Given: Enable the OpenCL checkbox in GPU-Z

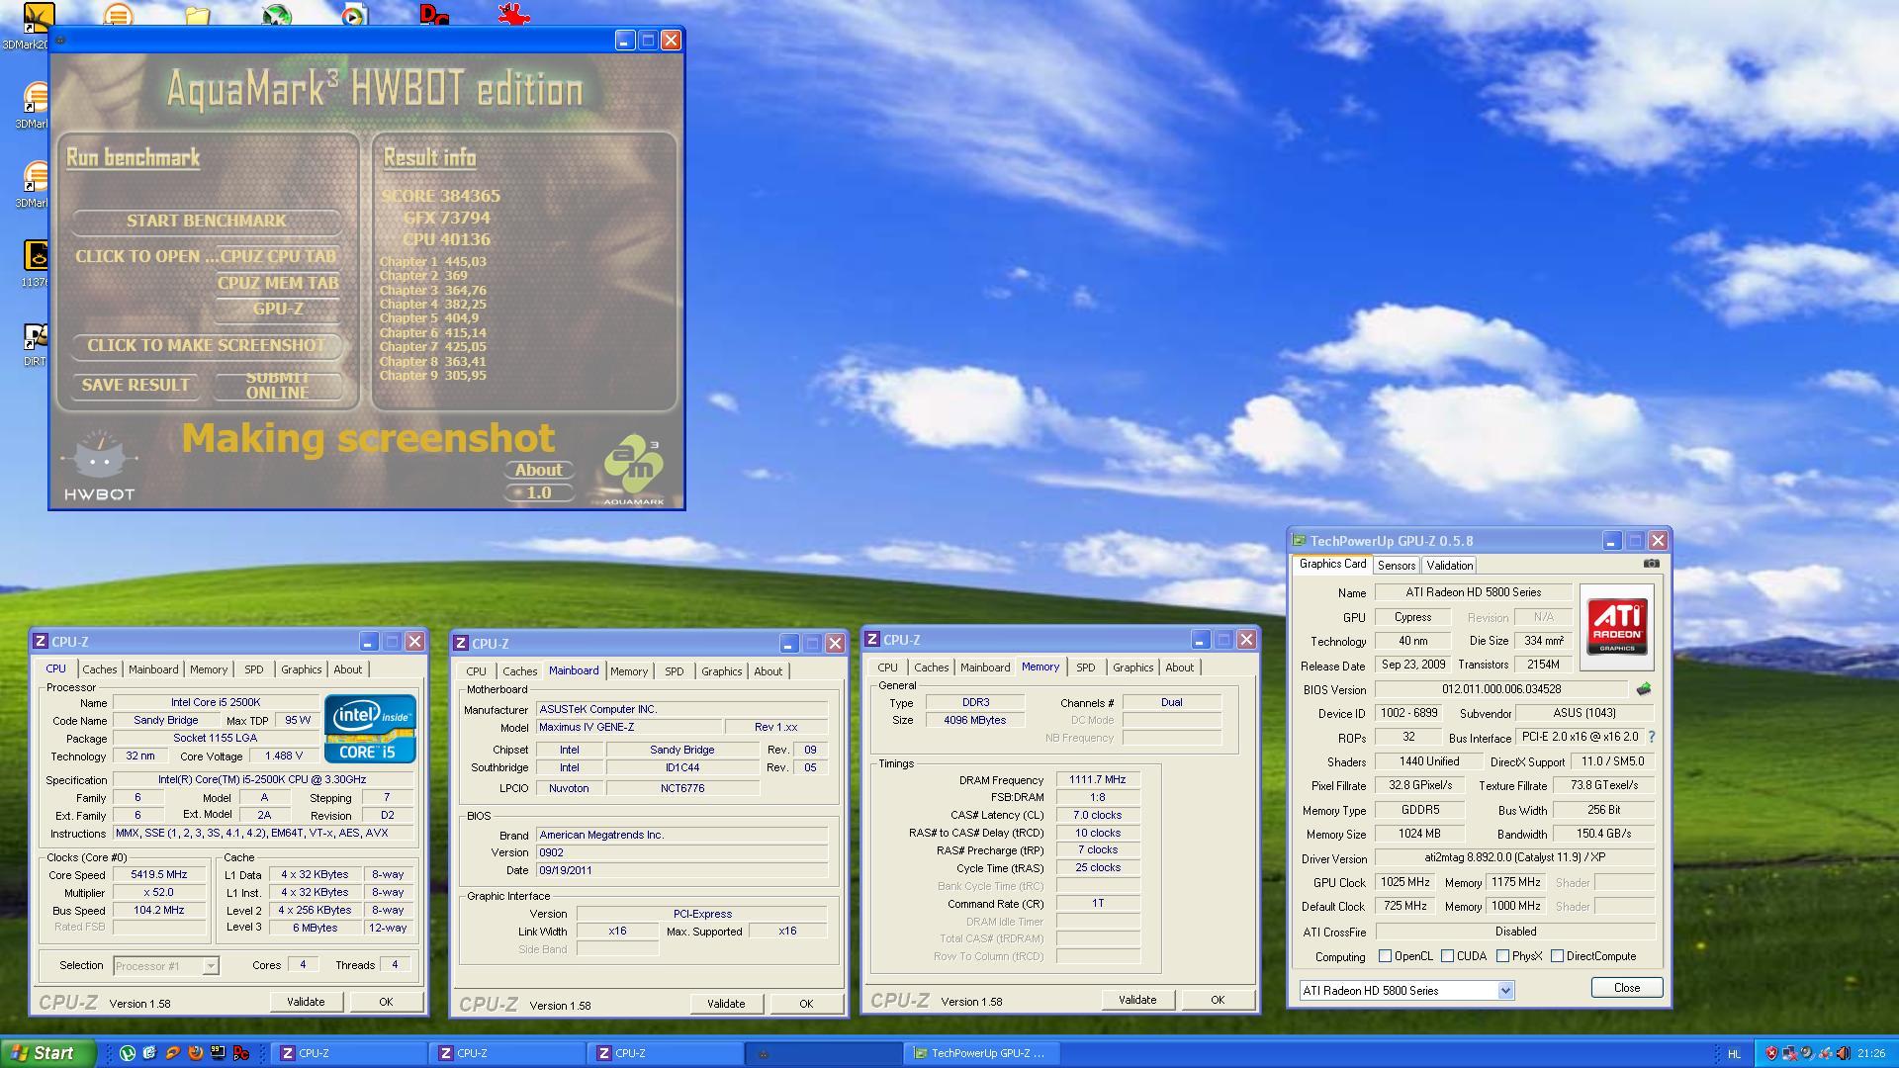Looking at the screenshot, I should 1386,956.
